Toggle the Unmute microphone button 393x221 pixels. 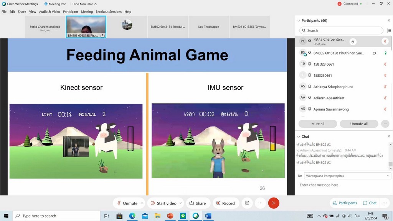(127, 203)
